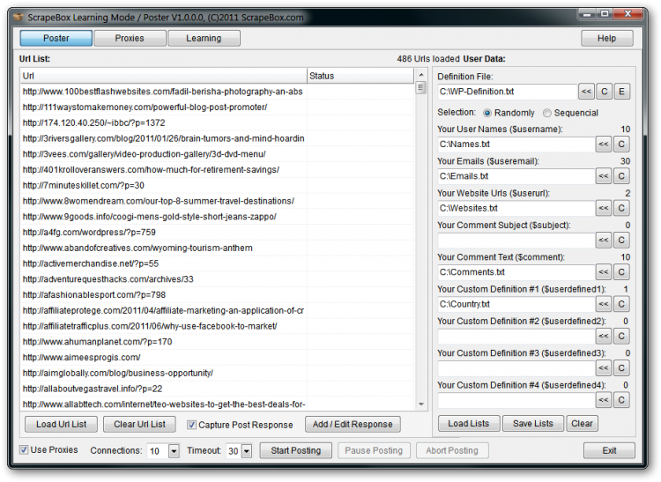Select the http://www.aimeesprogis.com/ row
661x482 pixels.
click(x=217, y=357)
